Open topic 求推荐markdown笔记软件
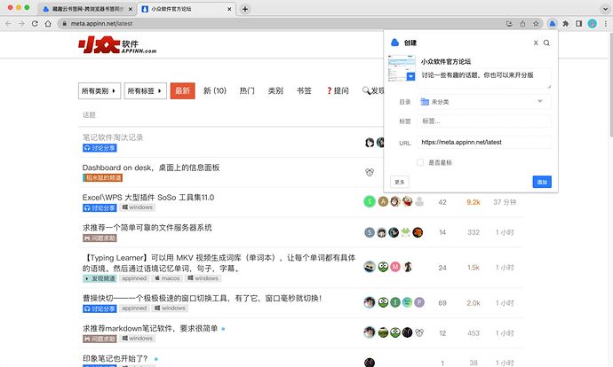The image size is (613, 367). 150,328
